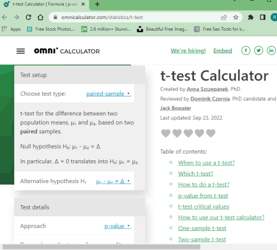Expand the paired-sample test type dropdown
The width and height of the screenshot is (277, 250).
pos(108,94)
